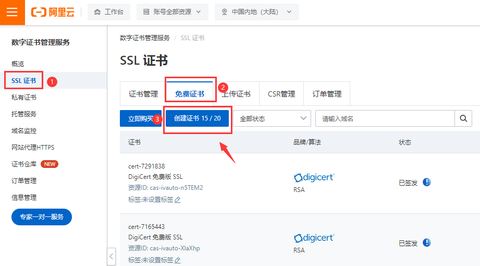Click 资源ID: cas-ivauto-n5TEM2 text
480x266 pixels.
point(165,188)
